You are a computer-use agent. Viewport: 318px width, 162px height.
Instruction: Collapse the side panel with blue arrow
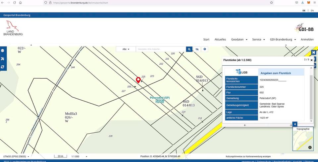coord(295,124)
